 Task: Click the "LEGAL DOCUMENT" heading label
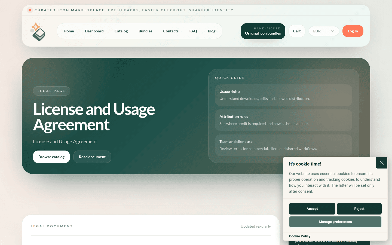(x=52, y=226)
